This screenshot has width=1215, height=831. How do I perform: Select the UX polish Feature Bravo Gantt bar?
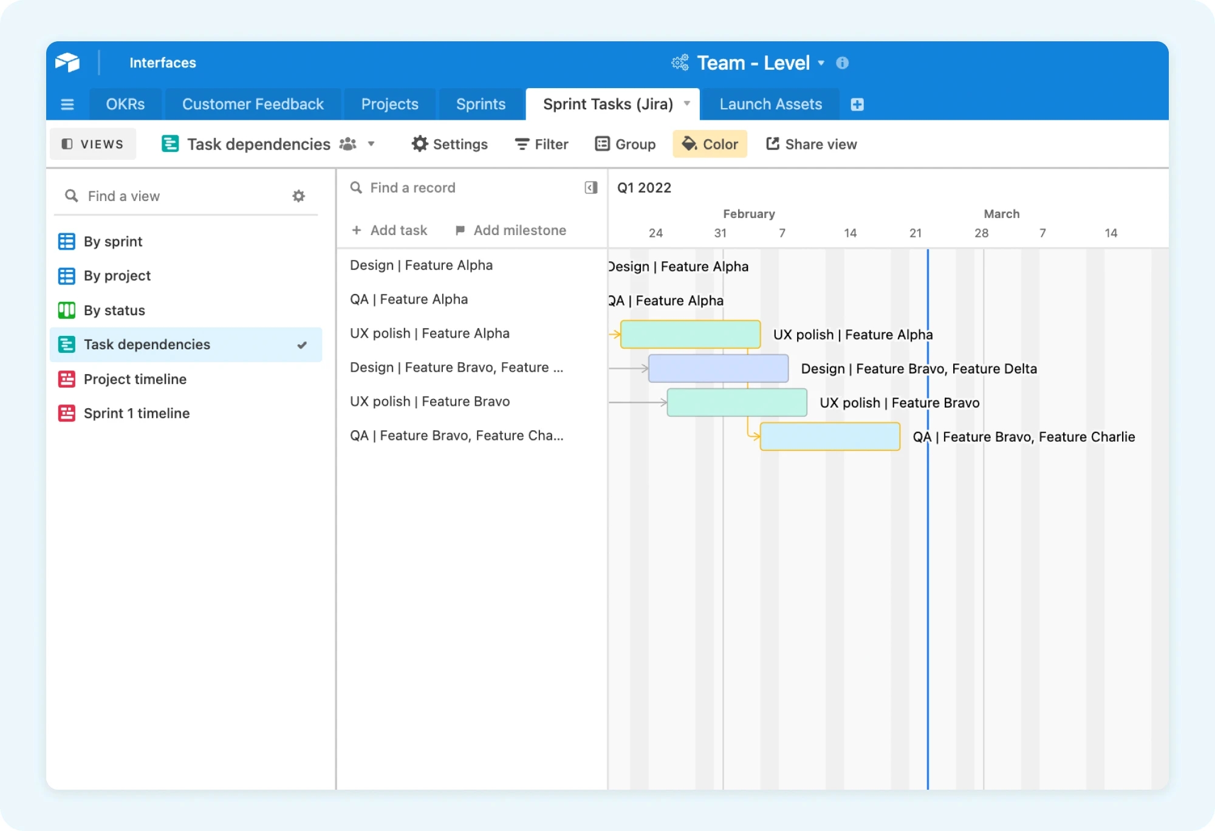click(737, 402)
